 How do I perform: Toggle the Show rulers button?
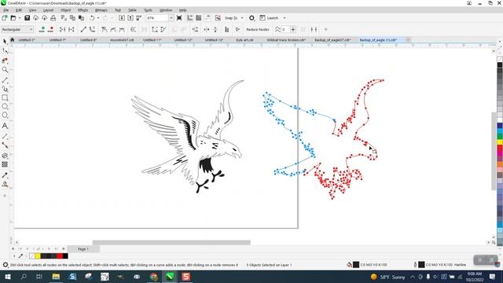click(x=190, y=18)
